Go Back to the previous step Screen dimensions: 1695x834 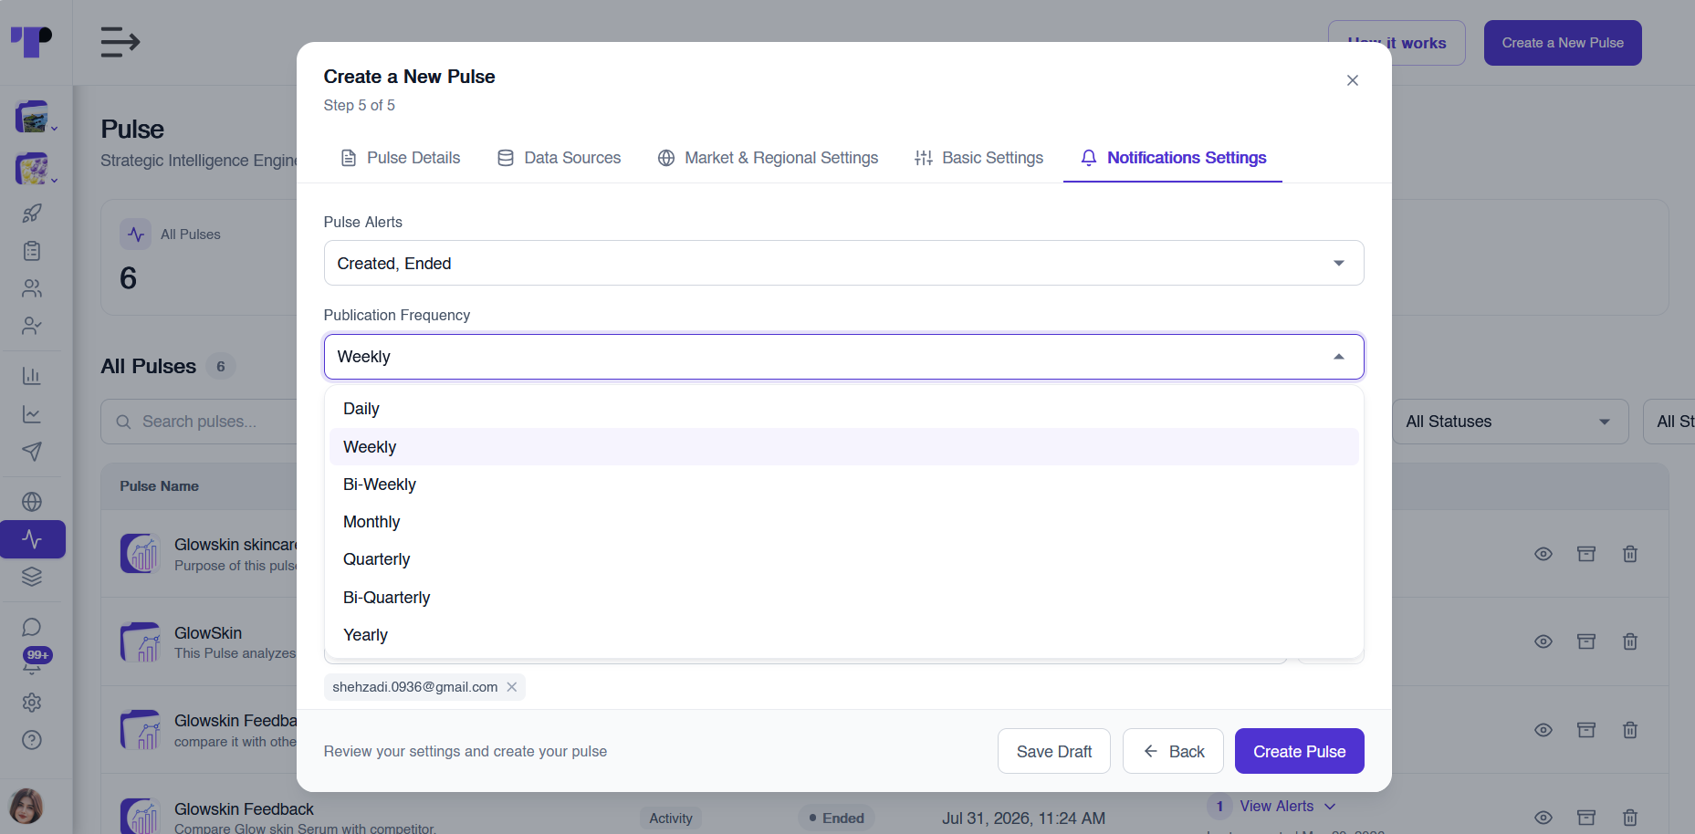coord(1173,751)
